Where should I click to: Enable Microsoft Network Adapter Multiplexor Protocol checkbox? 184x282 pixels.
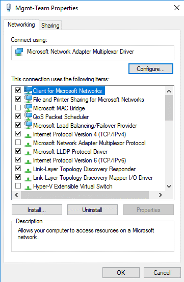18,142
